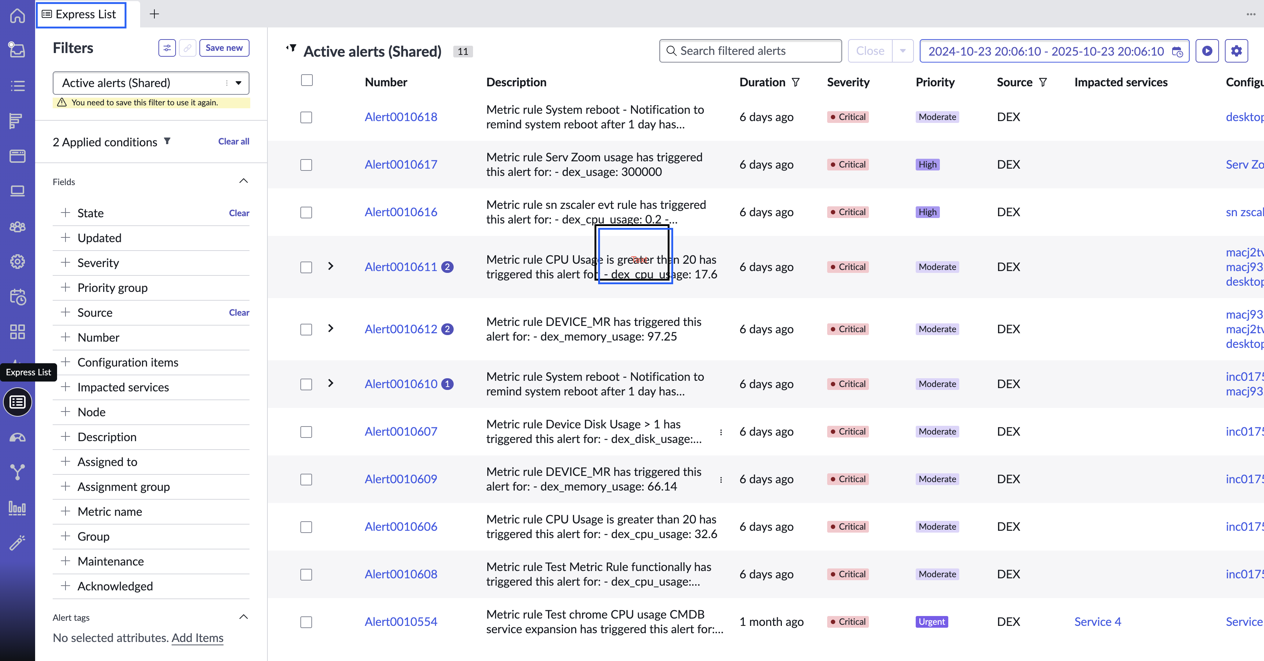
Task: Sort by the Severity column header
Action: point(848,82)
